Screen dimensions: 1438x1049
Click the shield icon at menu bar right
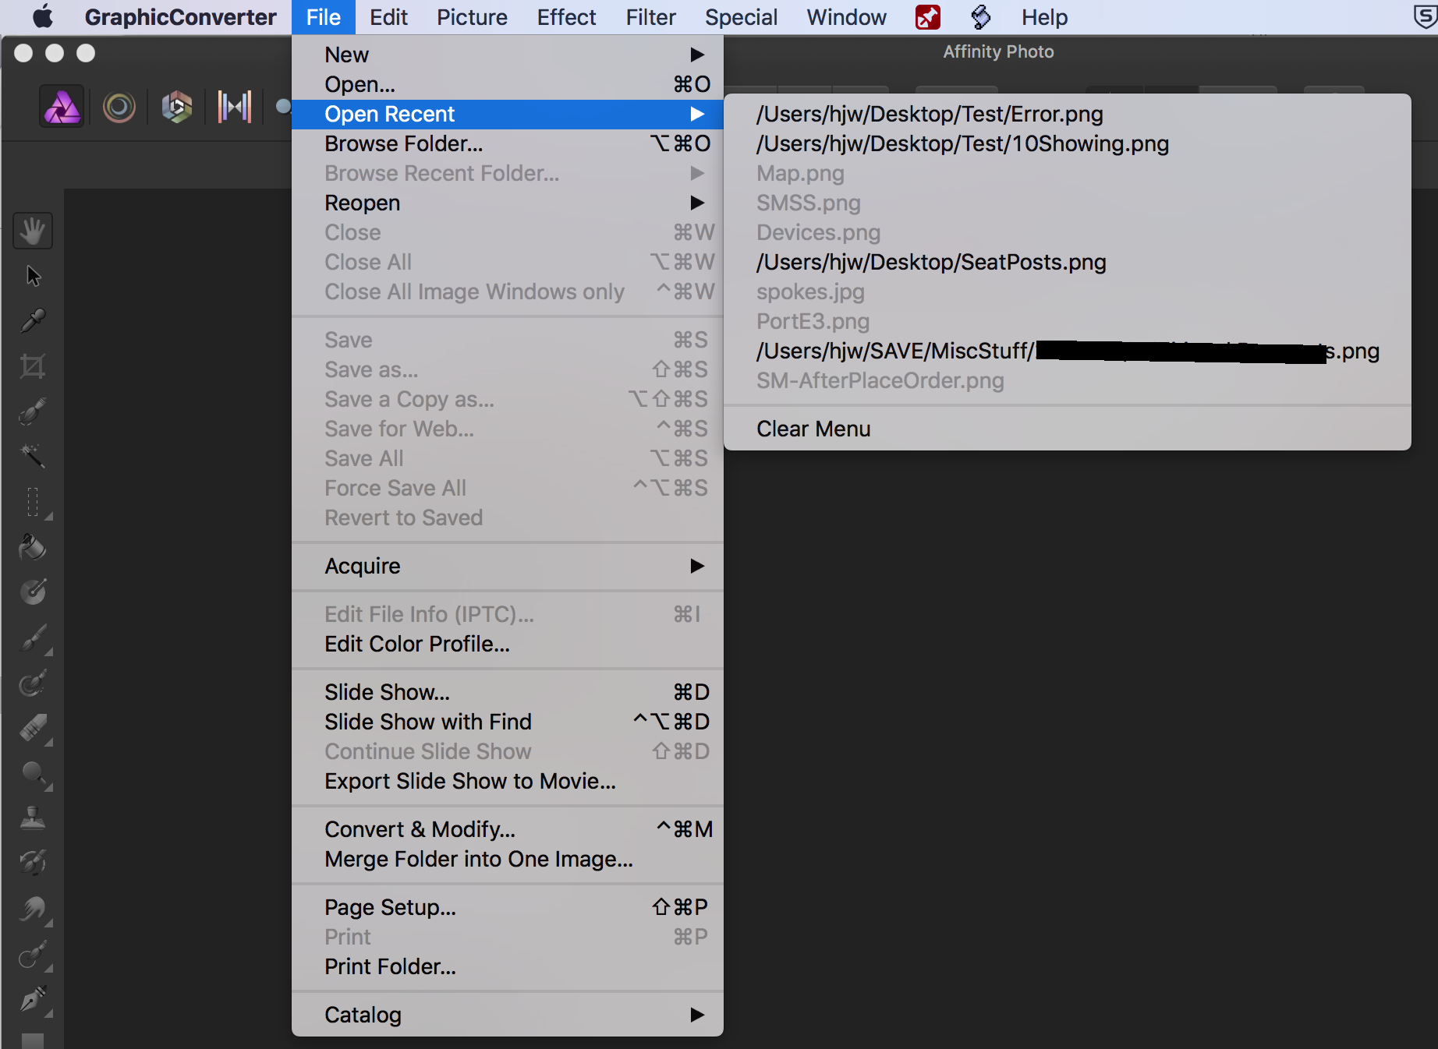coord(1425,16)
